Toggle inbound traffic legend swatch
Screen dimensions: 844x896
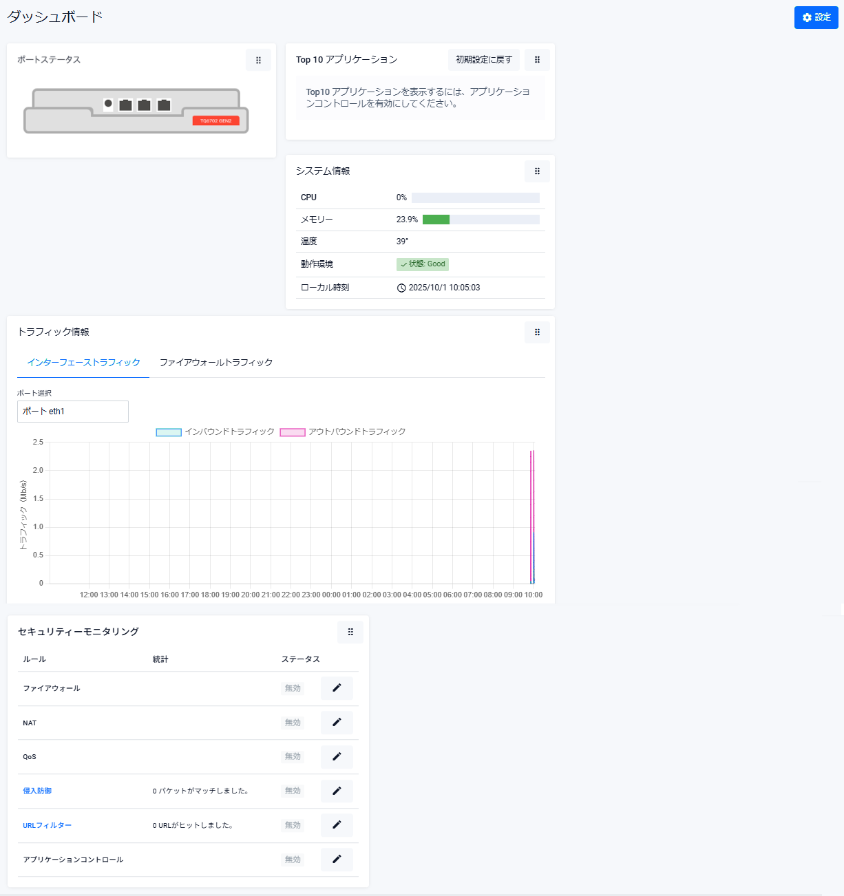(x=169, y=432)
